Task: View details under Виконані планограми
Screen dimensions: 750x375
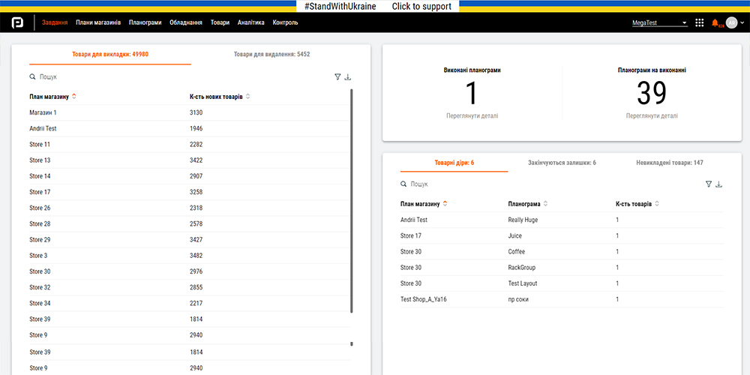Action: point(472,115)
